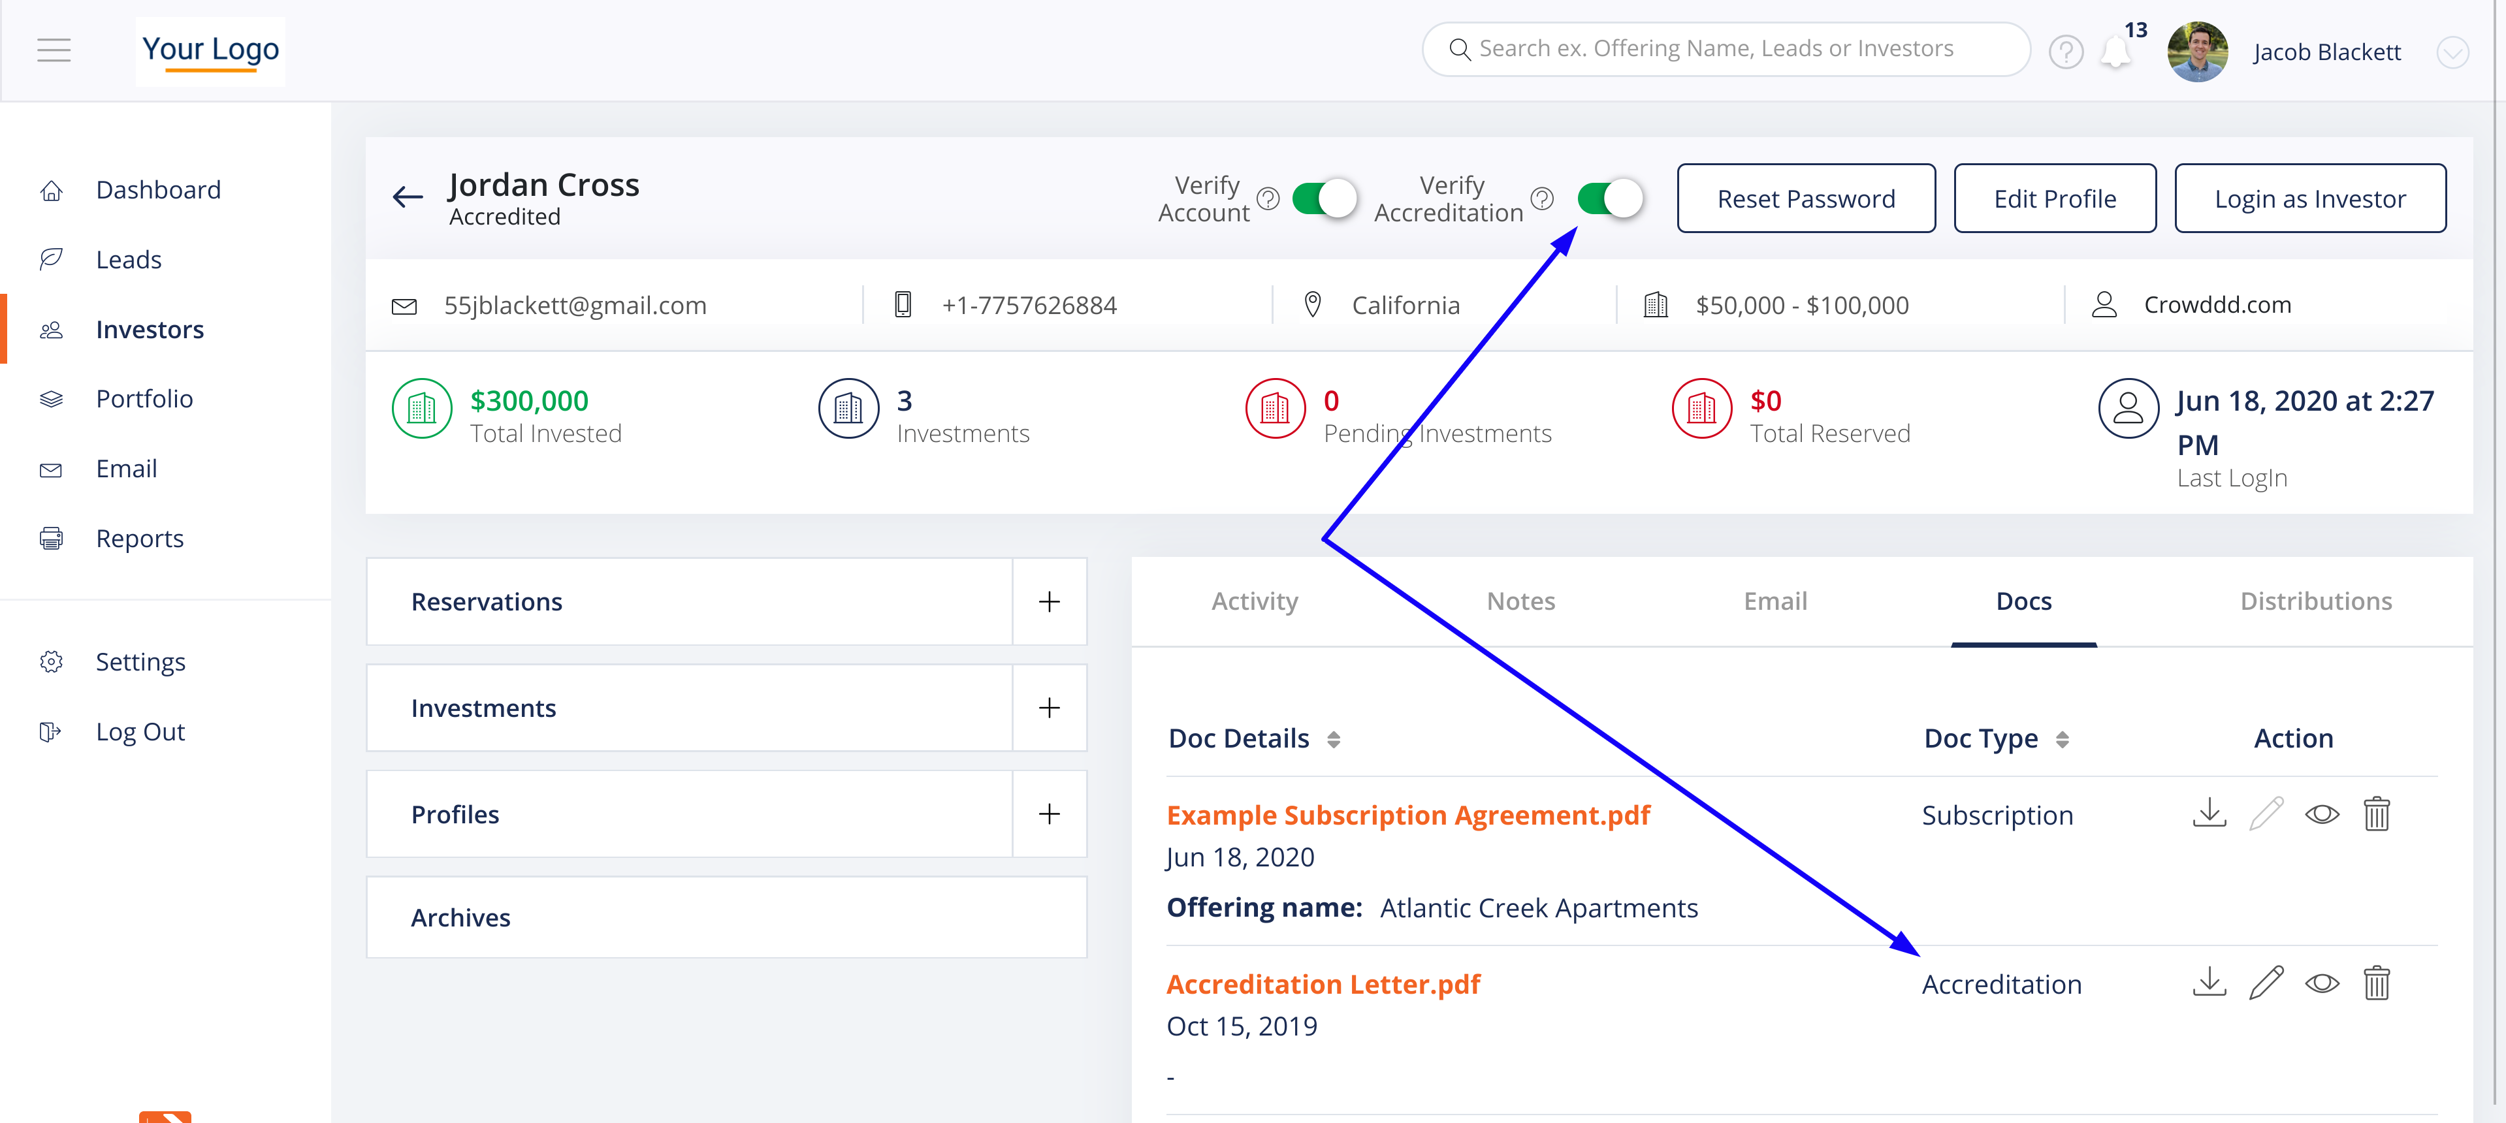Preview Accreditation Letter with eye icon
The width and height of the screenshot is (2506, 1123).
2321,982
